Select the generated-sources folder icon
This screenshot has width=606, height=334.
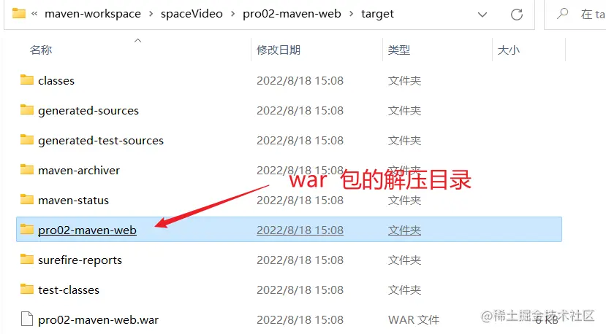tap(26, 110)
